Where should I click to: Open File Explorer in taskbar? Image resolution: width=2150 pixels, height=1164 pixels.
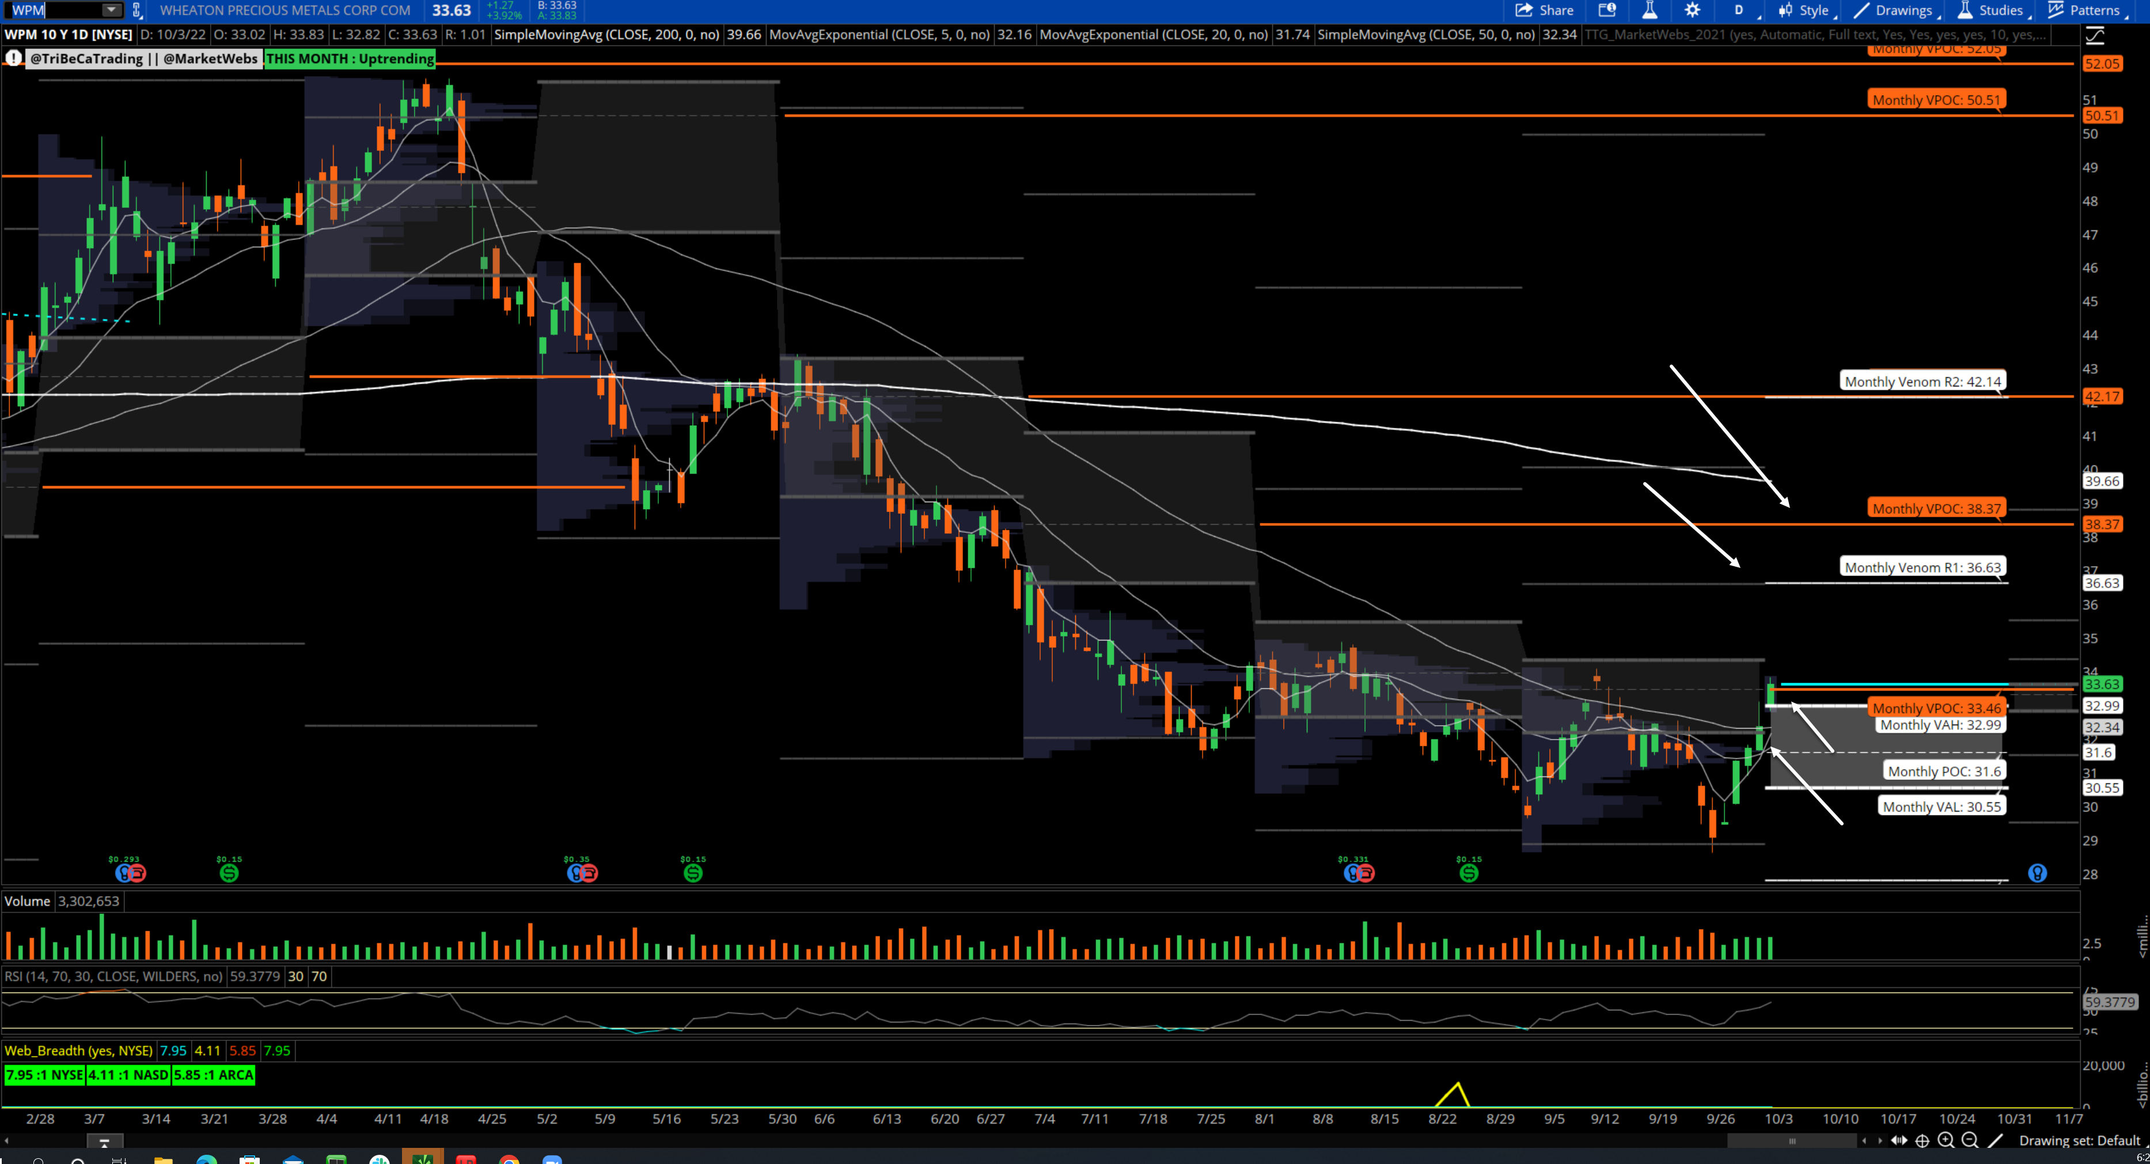(x=164, y=1160)
